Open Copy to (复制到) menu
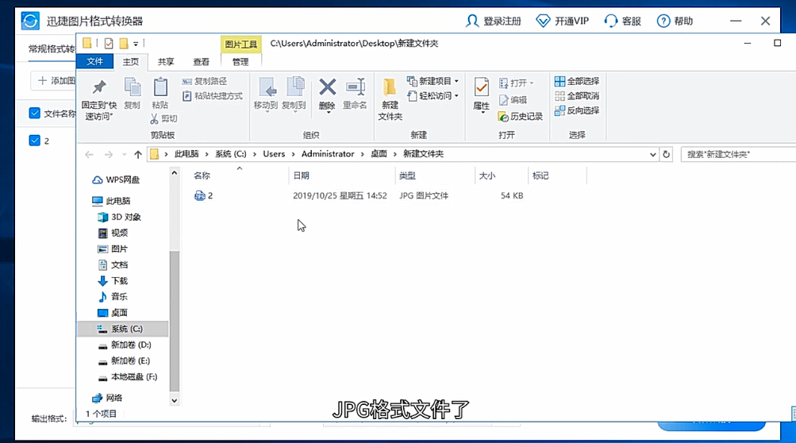 click(294, 94)
